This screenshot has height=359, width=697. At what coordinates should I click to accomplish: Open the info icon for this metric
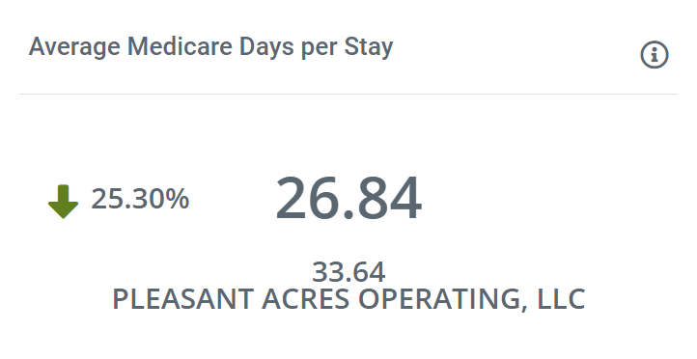pos(654,55)
